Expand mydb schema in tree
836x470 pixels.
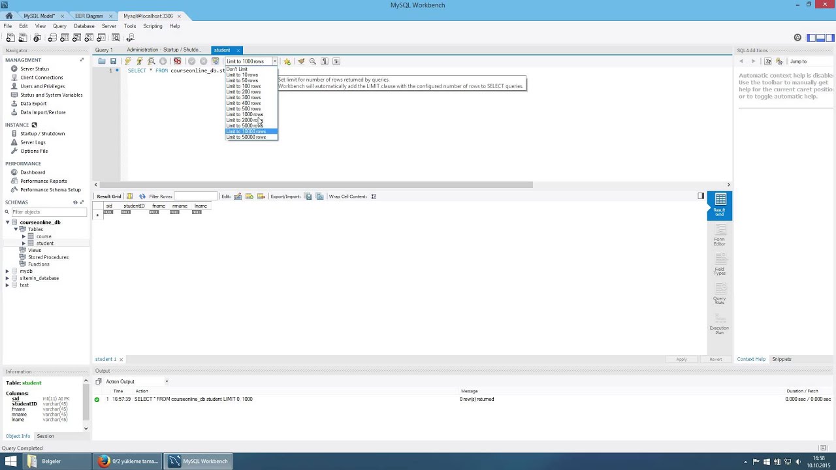click(x=7, y=271)
